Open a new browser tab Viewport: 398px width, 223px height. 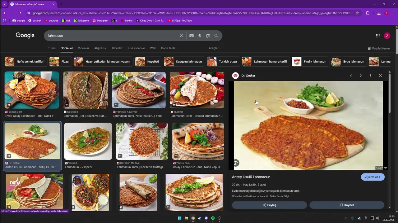click(61, 4)
